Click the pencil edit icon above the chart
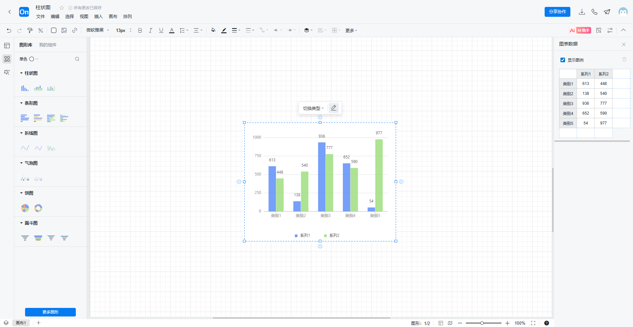This screenshot has width=633, height=327. coord(334,108)
